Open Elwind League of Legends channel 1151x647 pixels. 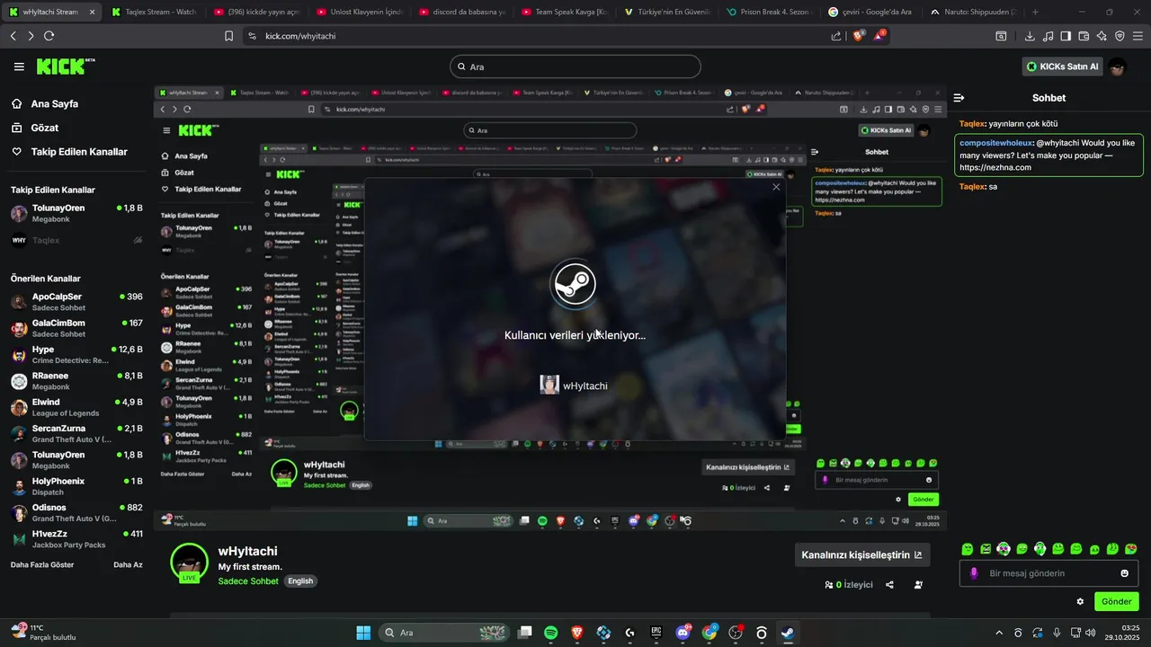(76, 407)
